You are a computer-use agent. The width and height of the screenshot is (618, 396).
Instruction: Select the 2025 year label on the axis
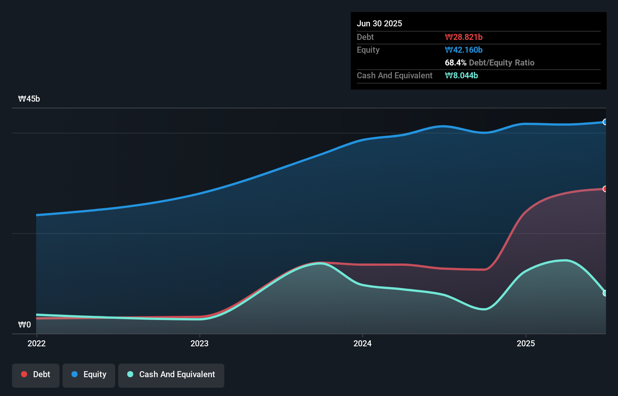[526, 343]
